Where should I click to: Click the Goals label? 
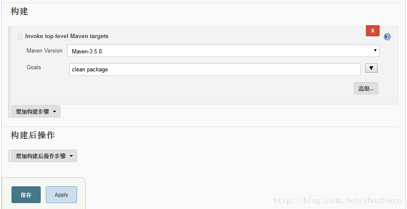coord(34,67)
